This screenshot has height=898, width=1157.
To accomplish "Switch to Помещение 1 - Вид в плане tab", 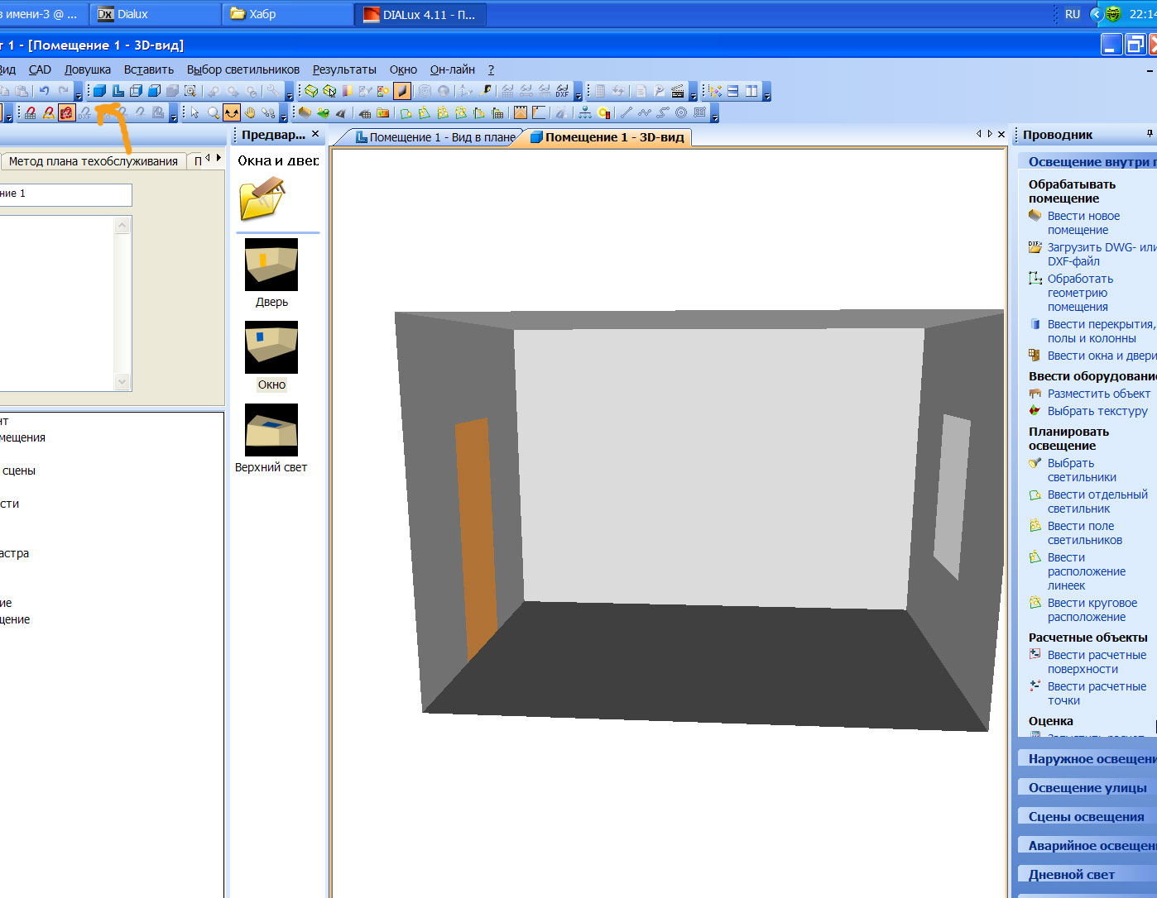I will 435,137.
